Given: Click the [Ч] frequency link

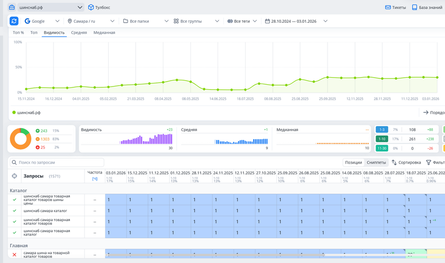Looking at the screenshot, I should click(94, 179).
